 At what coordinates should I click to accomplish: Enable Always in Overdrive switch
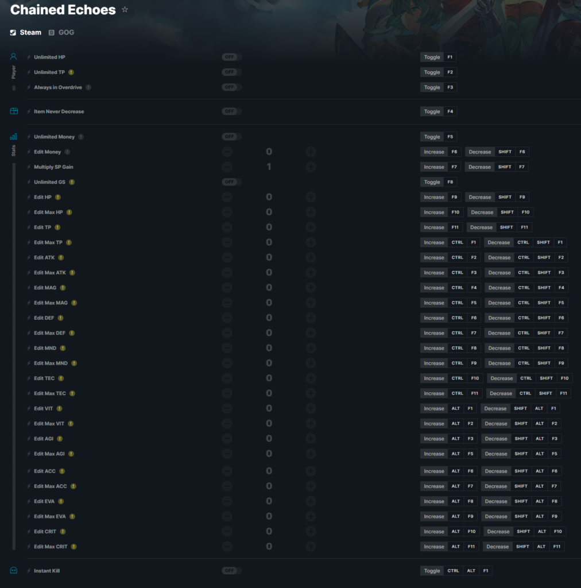tap(231, 87)
